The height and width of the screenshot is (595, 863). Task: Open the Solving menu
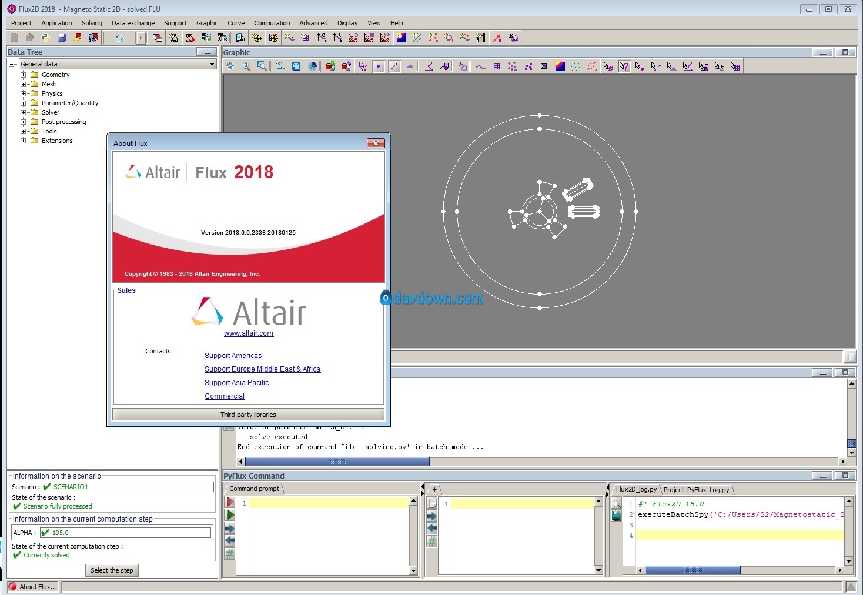pos(92,23)
